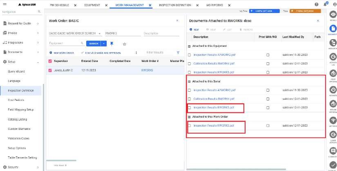The height and width of the screenshot is (171, 337).
Task: Click the pin icon next to Search
Action: [x=112, y=43]
